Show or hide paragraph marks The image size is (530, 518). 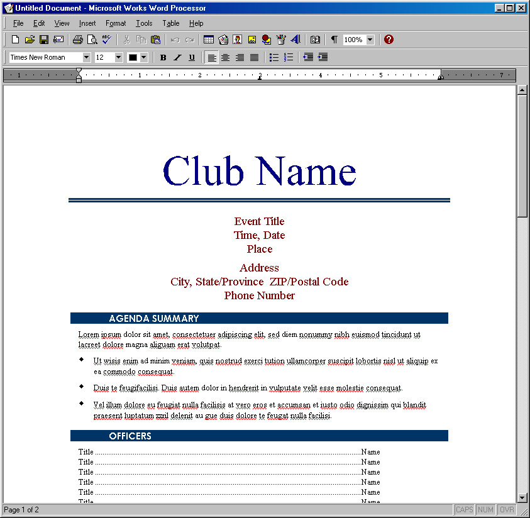334,40
